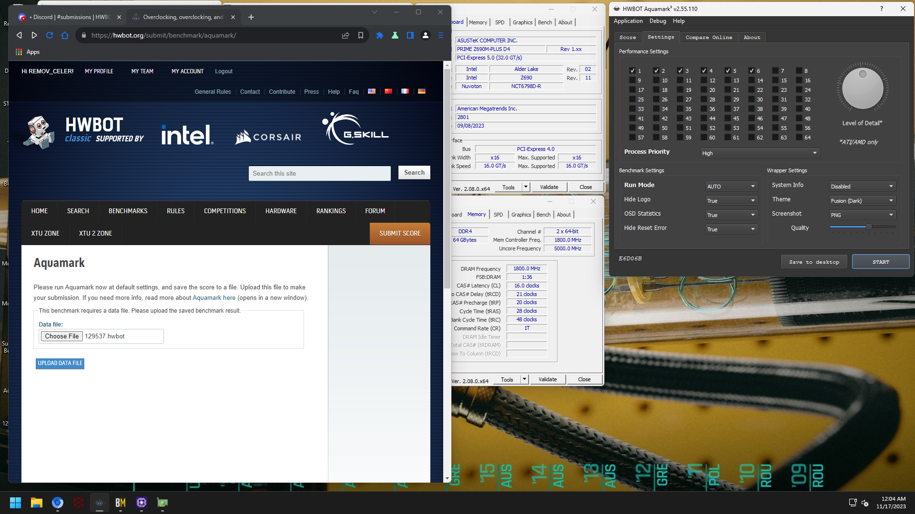Open BENCHMARKS in HWBOT navigation

click(128, 211)
